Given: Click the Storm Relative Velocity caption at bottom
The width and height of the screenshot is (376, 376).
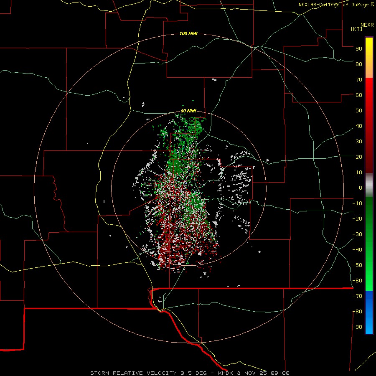Looking at the screenshot, I should tap(190, 373).
